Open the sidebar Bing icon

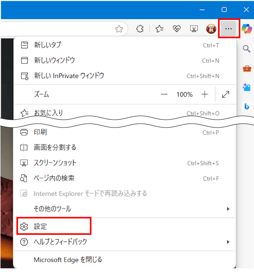pyautogui.click(x=247, y=106)
